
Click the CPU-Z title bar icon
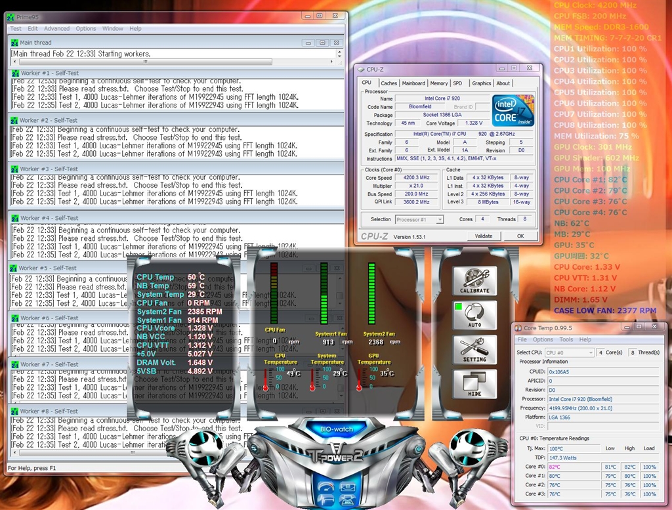(x=360, y=69)
